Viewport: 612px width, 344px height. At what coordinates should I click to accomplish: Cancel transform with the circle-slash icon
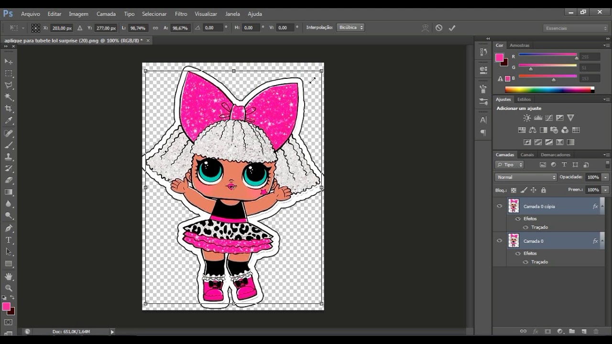click(x=439, y=28)
